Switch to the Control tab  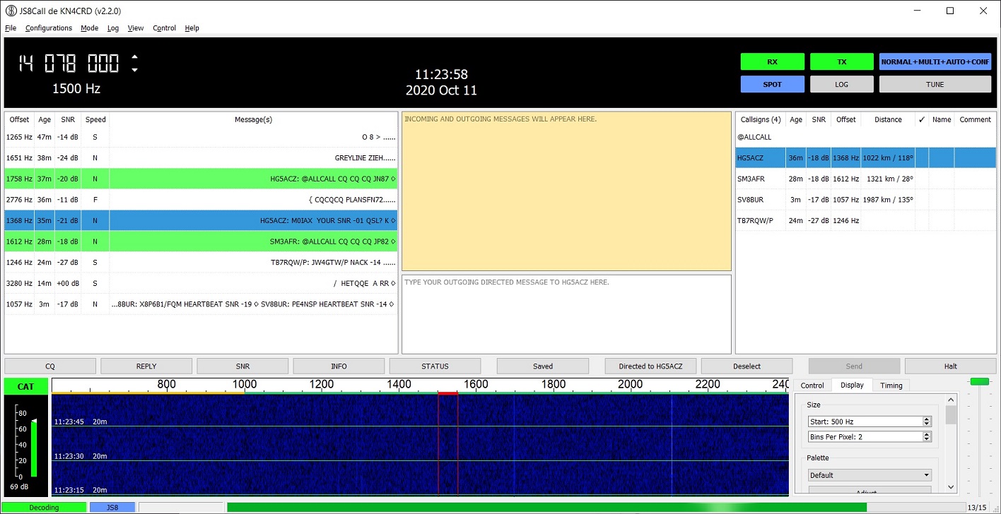(x=812, y=385)
